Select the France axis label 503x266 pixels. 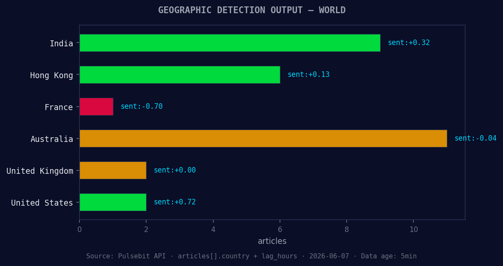pos(59,107)
